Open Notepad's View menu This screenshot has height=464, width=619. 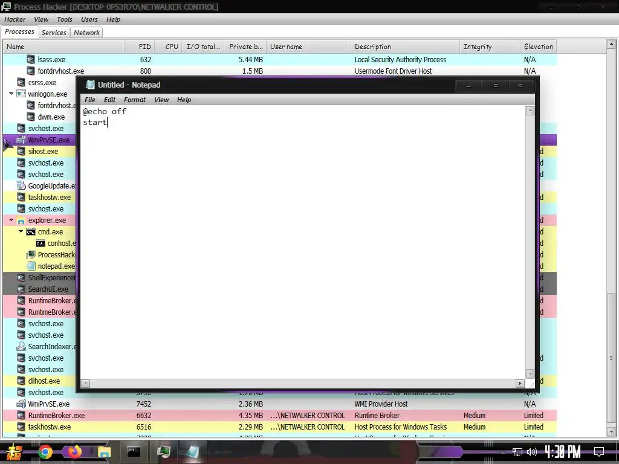[x=161, y=100]
